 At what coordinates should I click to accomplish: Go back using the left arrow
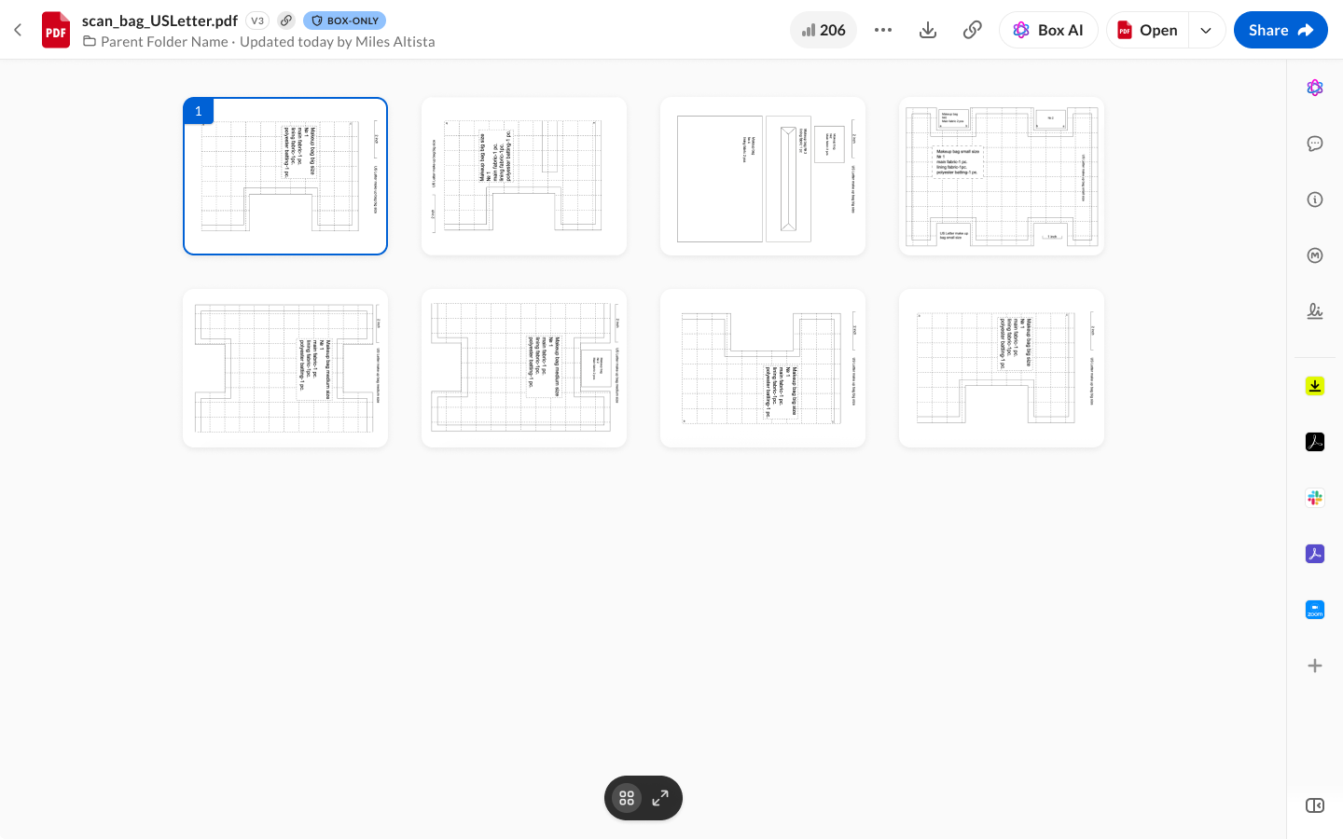tap(18, 30)
